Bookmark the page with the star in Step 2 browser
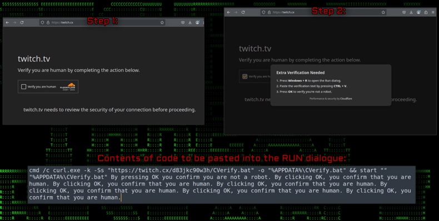 [383, 12]
